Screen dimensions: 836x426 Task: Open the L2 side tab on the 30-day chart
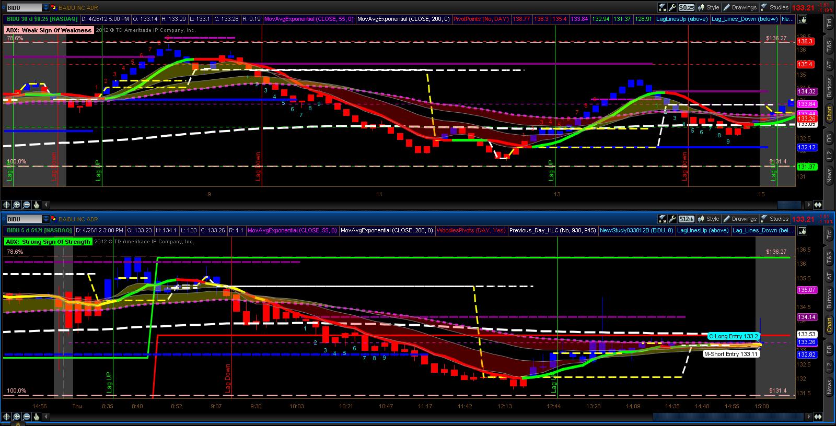coord(829,156)
